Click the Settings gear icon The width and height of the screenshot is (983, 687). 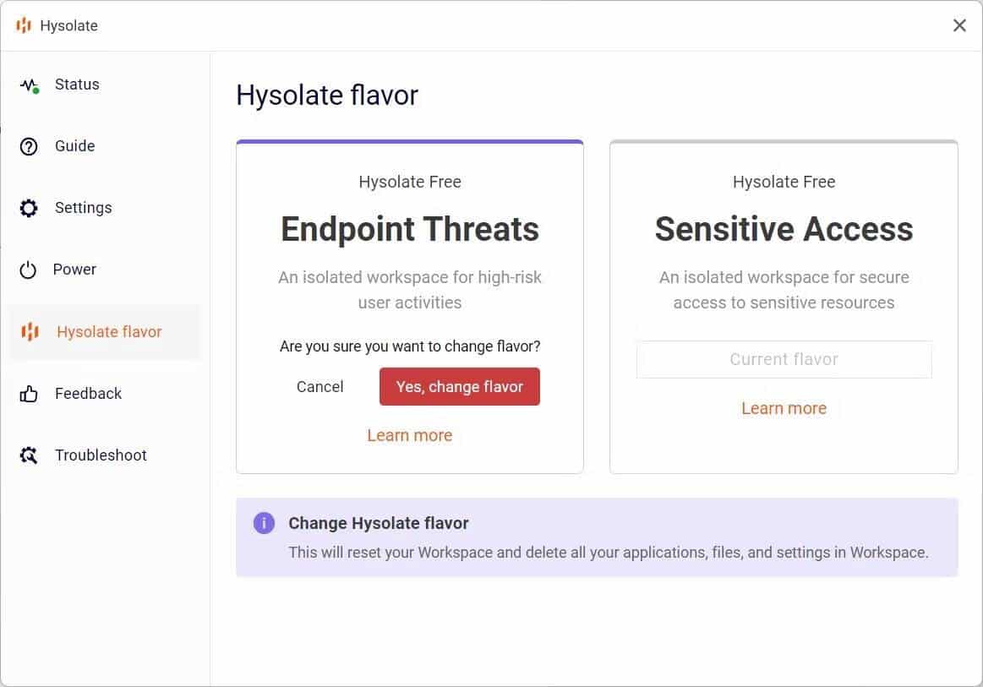(28, 207)
